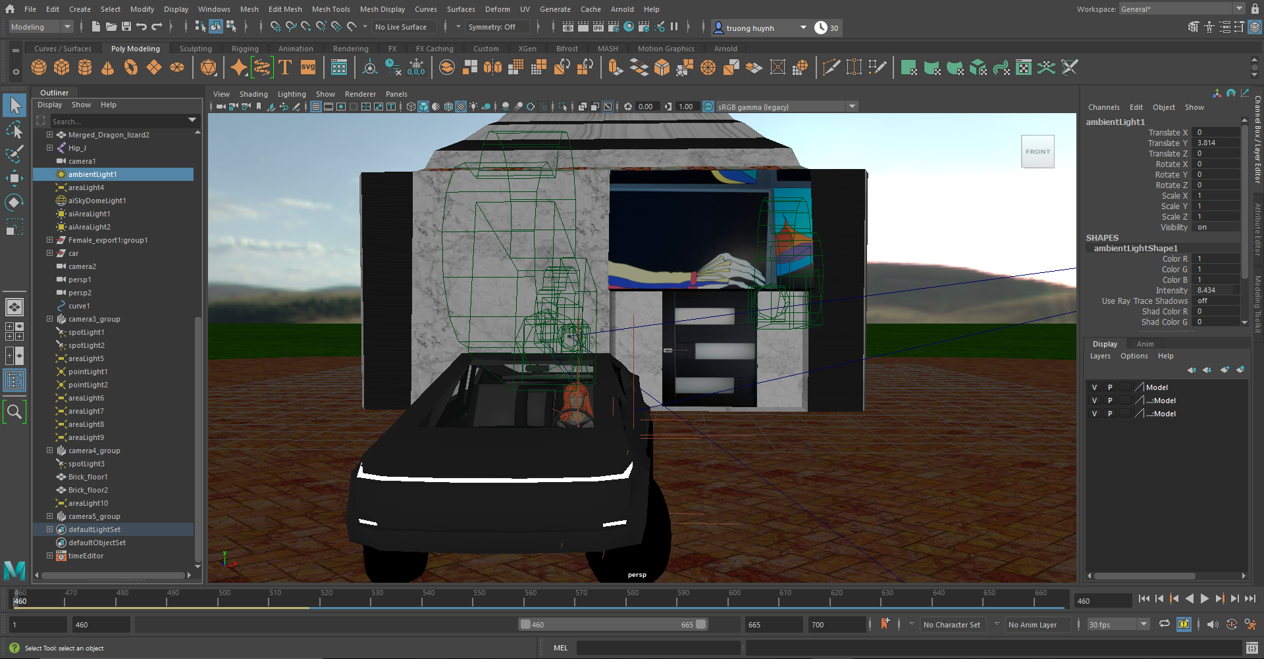Image resolution: width=1264 pixels, height=659 pixels.
Task: Open the Modeling menu set dropdown
Action: (41, 27)
